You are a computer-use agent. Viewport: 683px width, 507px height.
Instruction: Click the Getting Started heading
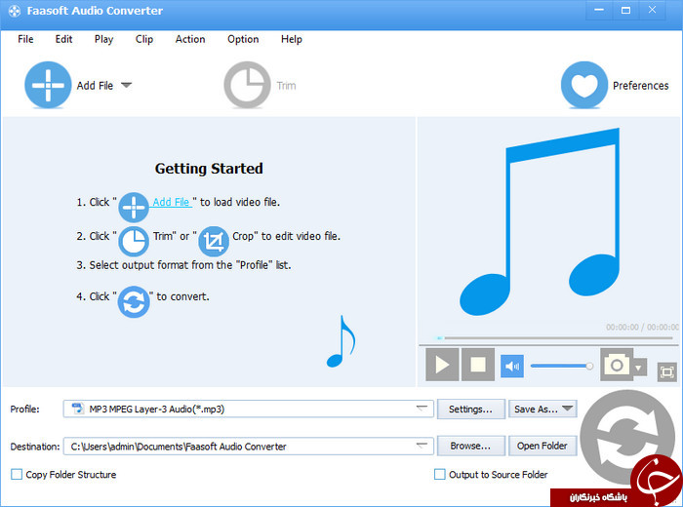click(209, 169)
